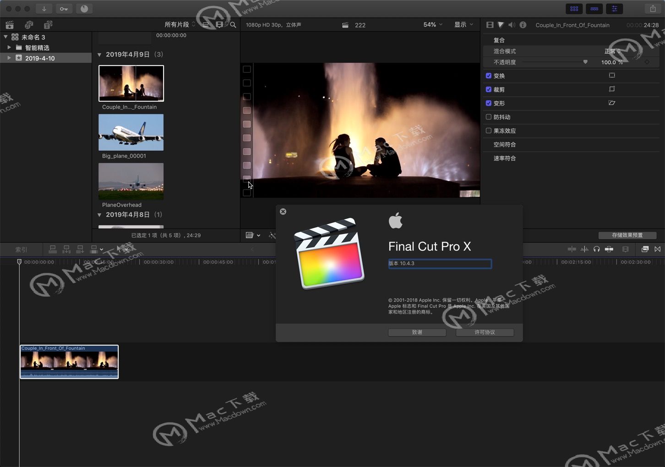
Task: Open timeline clip appearance options
Action: (626, 249)
